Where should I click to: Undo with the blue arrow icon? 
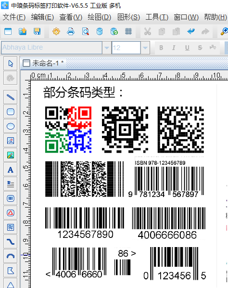[191, 31]
